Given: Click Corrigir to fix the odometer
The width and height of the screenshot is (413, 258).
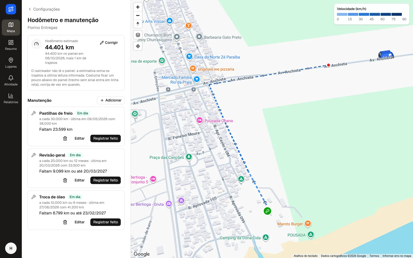Looking at the screenshot, I should click(109, 43).
